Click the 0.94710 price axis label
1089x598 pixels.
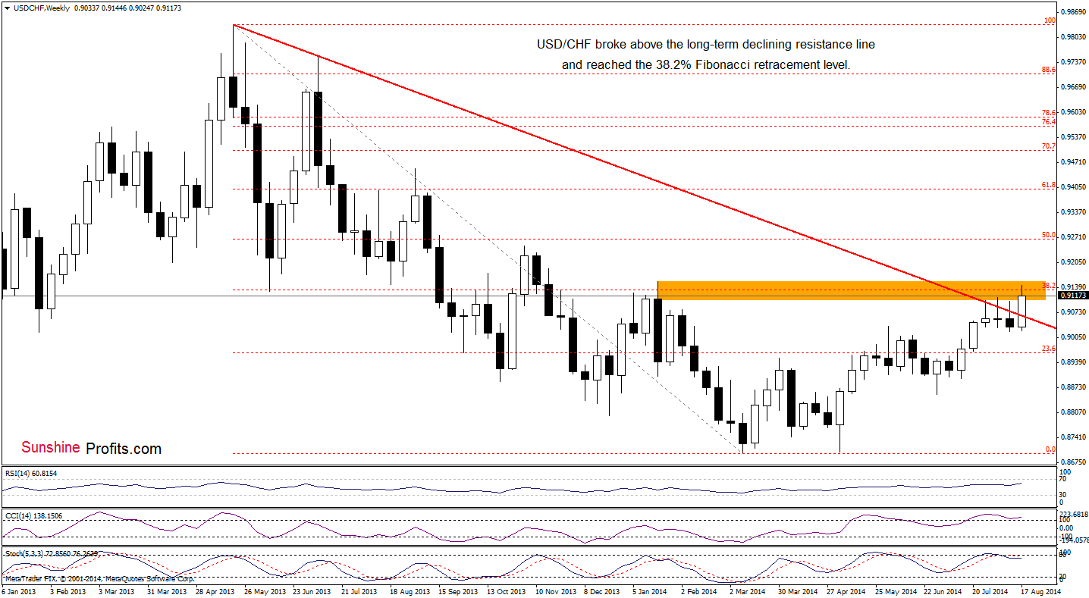[1074, 162]
